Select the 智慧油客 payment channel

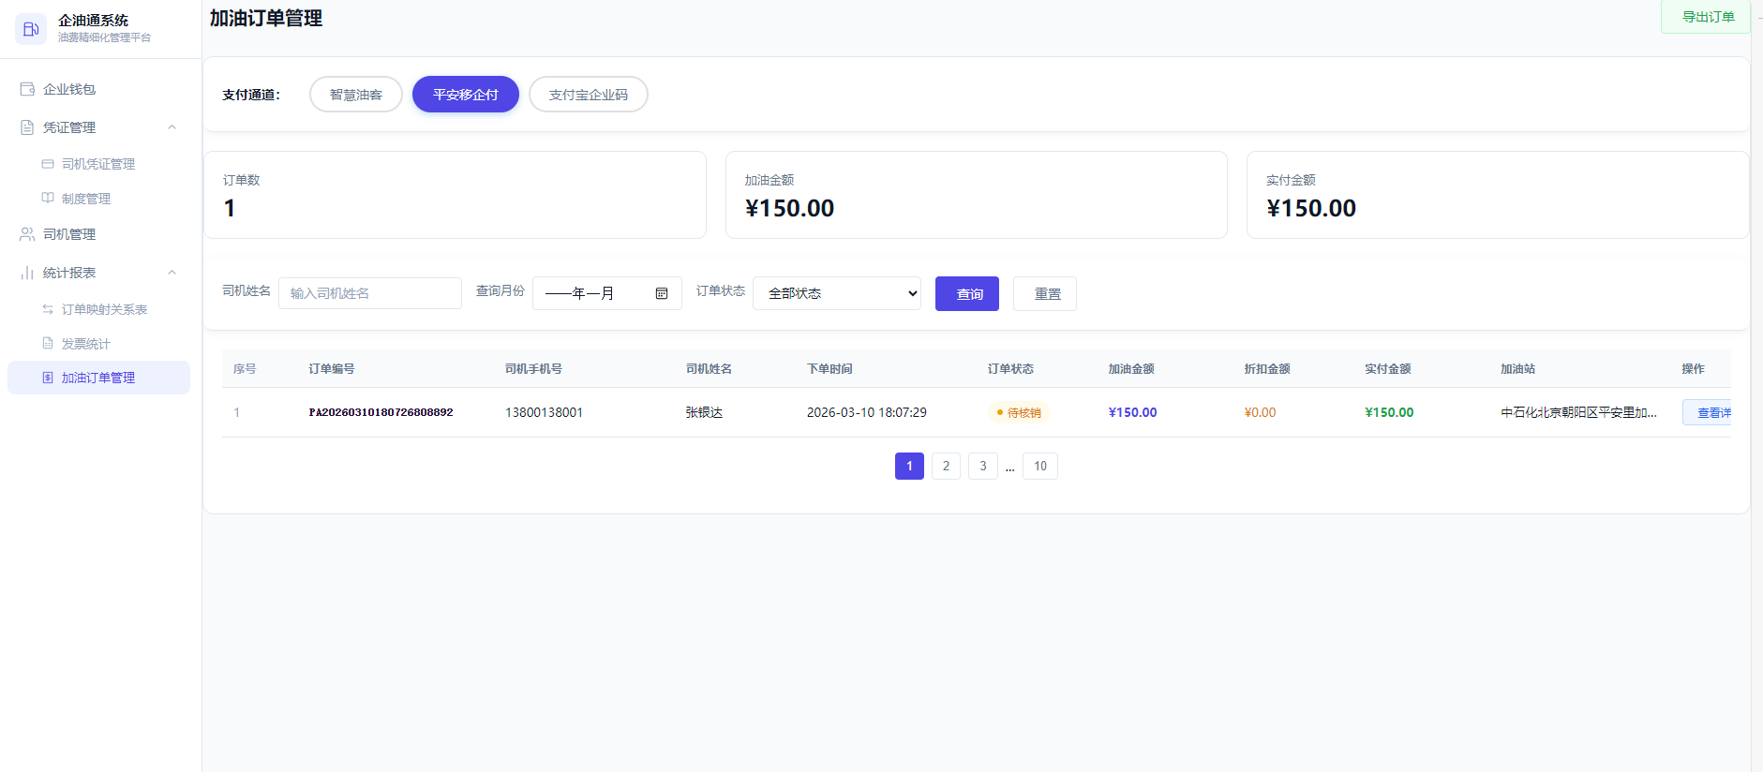[356, 95]
